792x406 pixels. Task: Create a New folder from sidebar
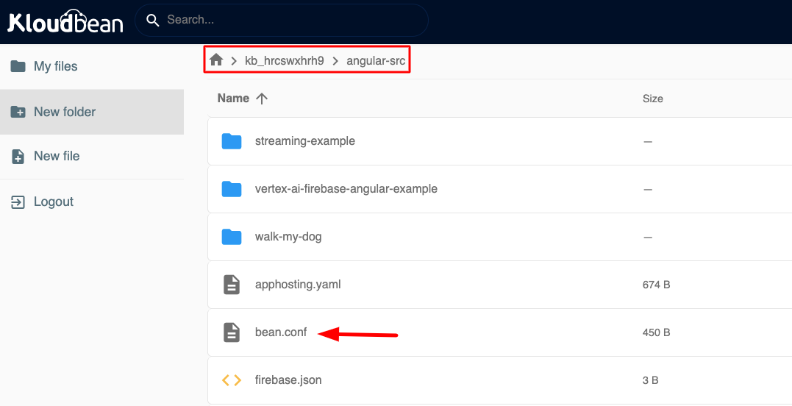[92, 112]
